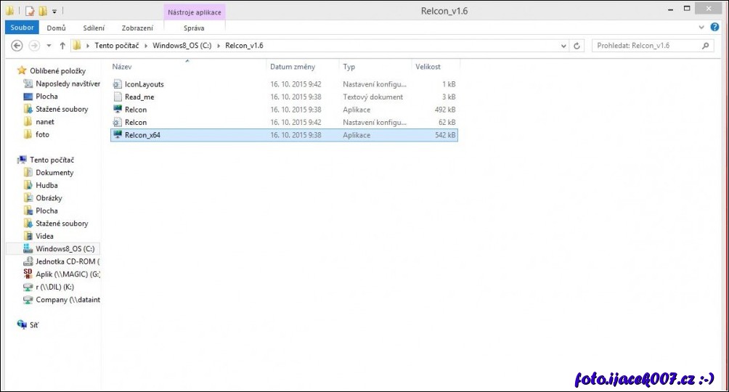Click the Prohledat: Relcon_v1.6 search box
The width and height of the screenshot is (729, 392).
click(x=646, y=46)
